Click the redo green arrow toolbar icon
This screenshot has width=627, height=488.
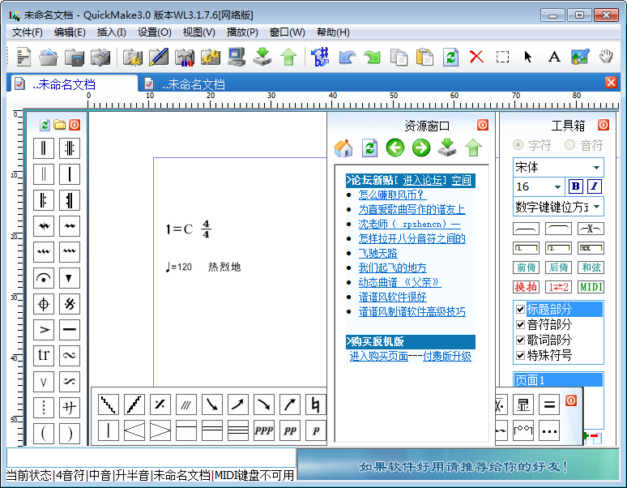[x=373, y=57]
